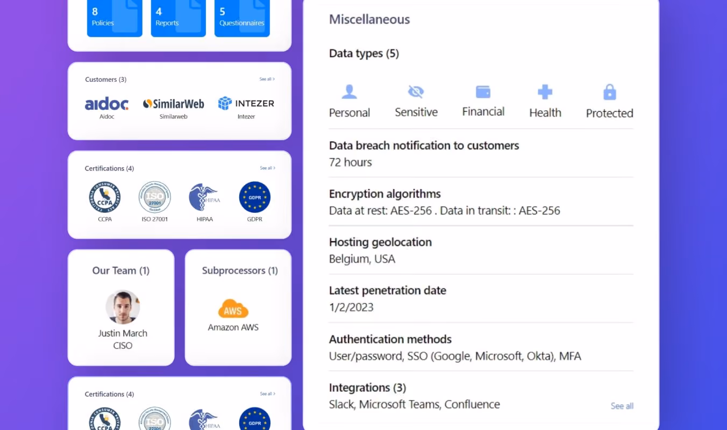The height and width of the screenshot is (430, 727).
Task: Select the Financial wallet icon
Action: coord(483,92)
